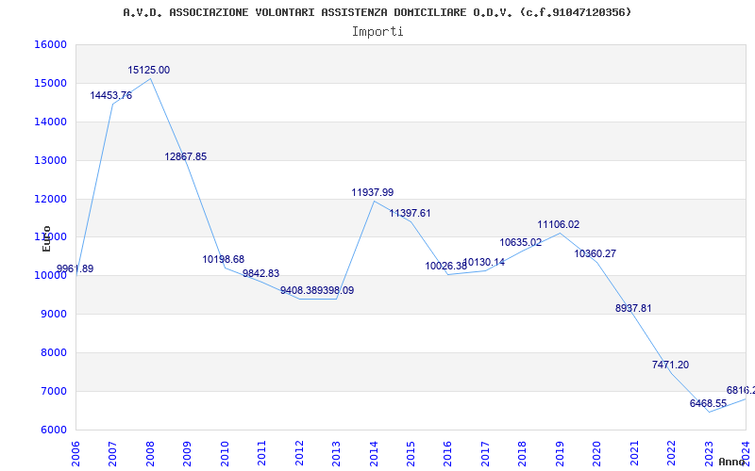The image size is (755, 471).
Task: Click the 2011 x-axis year label
Action: point(262,453)
